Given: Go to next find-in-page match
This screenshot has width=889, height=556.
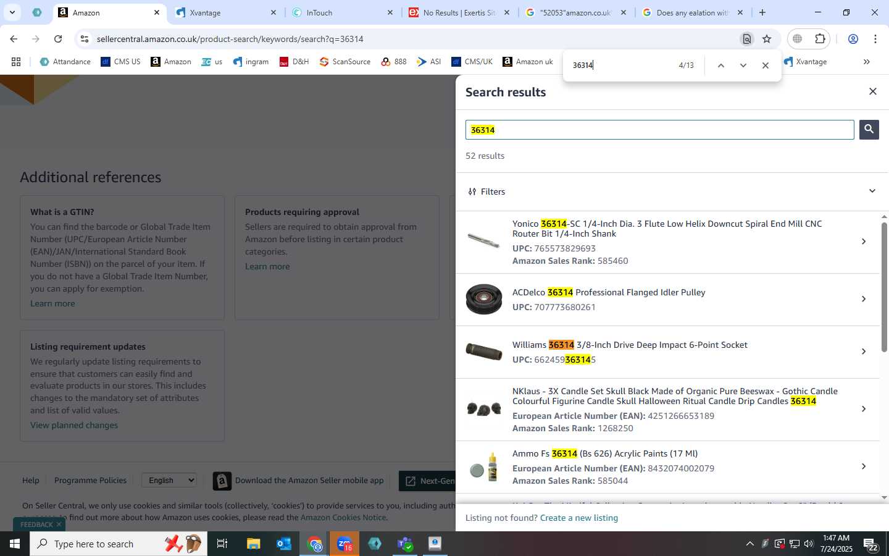Looking at the screenshot, I should pos(743,65).
